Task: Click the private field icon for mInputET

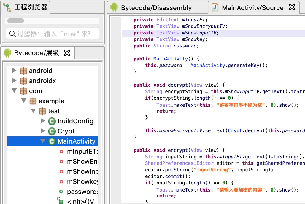Action: click(61, 152)
